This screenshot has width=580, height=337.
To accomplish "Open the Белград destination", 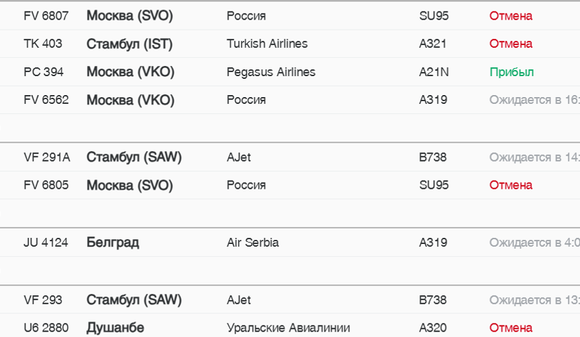I will point(113,243).
